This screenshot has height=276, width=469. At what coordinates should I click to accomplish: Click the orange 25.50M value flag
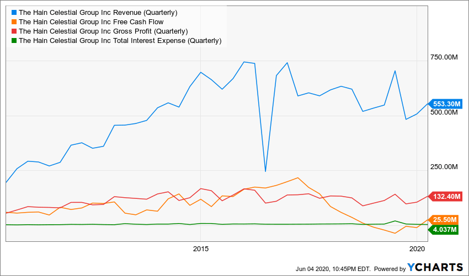coord(444,220)
